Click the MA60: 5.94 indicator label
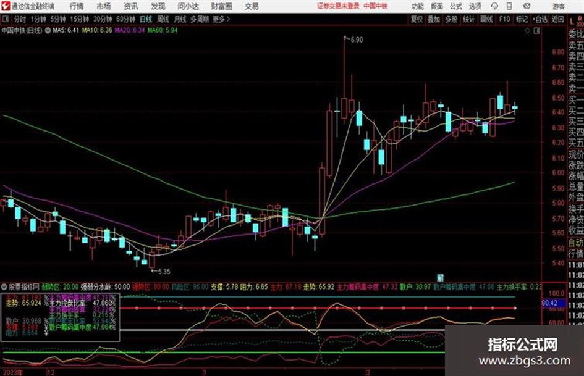 click(163, 30)
